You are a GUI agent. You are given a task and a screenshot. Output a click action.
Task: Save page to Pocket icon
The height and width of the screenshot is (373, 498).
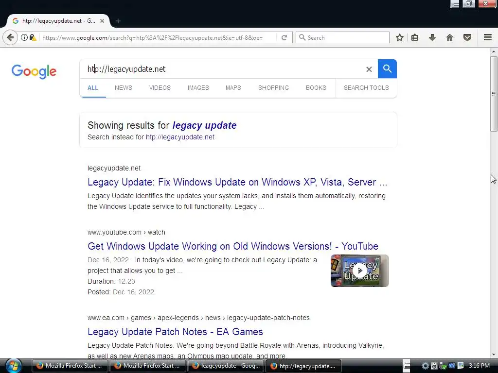pyautogui.click(x=467, y=37)
